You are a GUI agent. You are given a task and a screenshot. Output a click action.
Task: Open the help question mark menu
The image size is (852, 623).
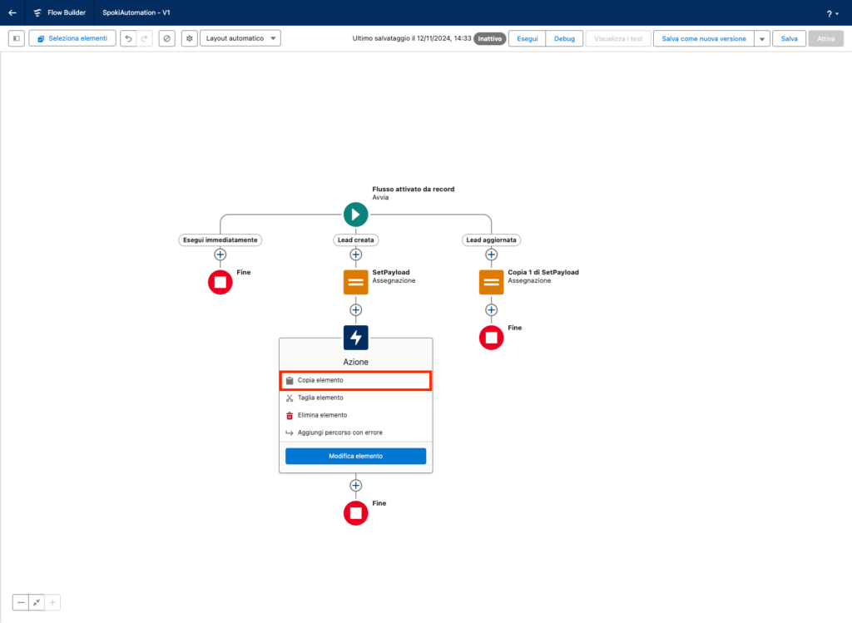pos(830,13)
